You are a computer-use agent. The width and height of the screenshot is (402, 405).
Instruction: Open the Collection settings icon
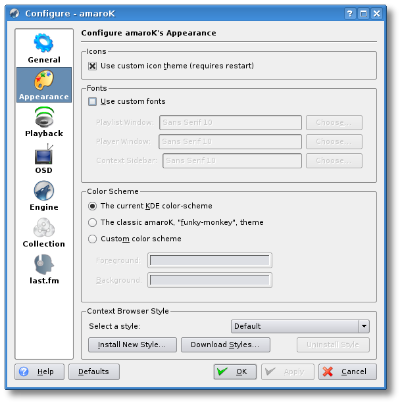(43, 228)
